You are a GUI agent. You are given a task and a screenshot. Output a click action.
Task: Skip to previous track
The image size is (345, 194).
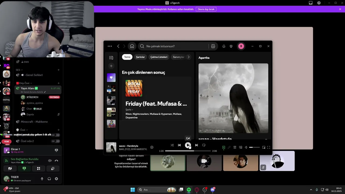tap(179, 145)
